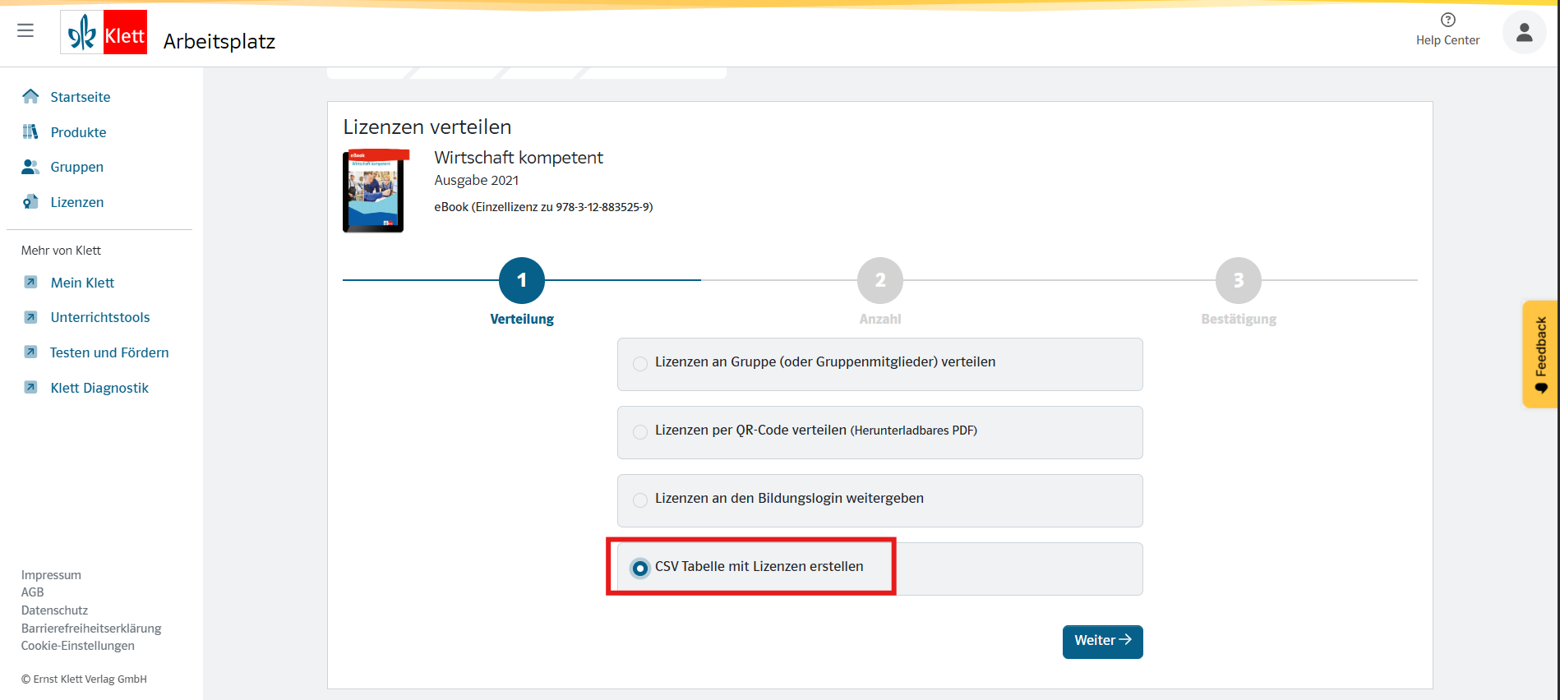Click step 2 Anzahl circle
This screenshot has width=1560, height=700.
[x=879, y=280]
